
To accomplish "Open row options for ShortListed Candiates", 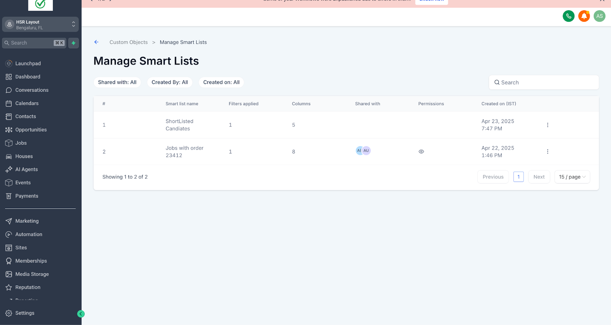I will pyautogui.click(x=548, y=125).
